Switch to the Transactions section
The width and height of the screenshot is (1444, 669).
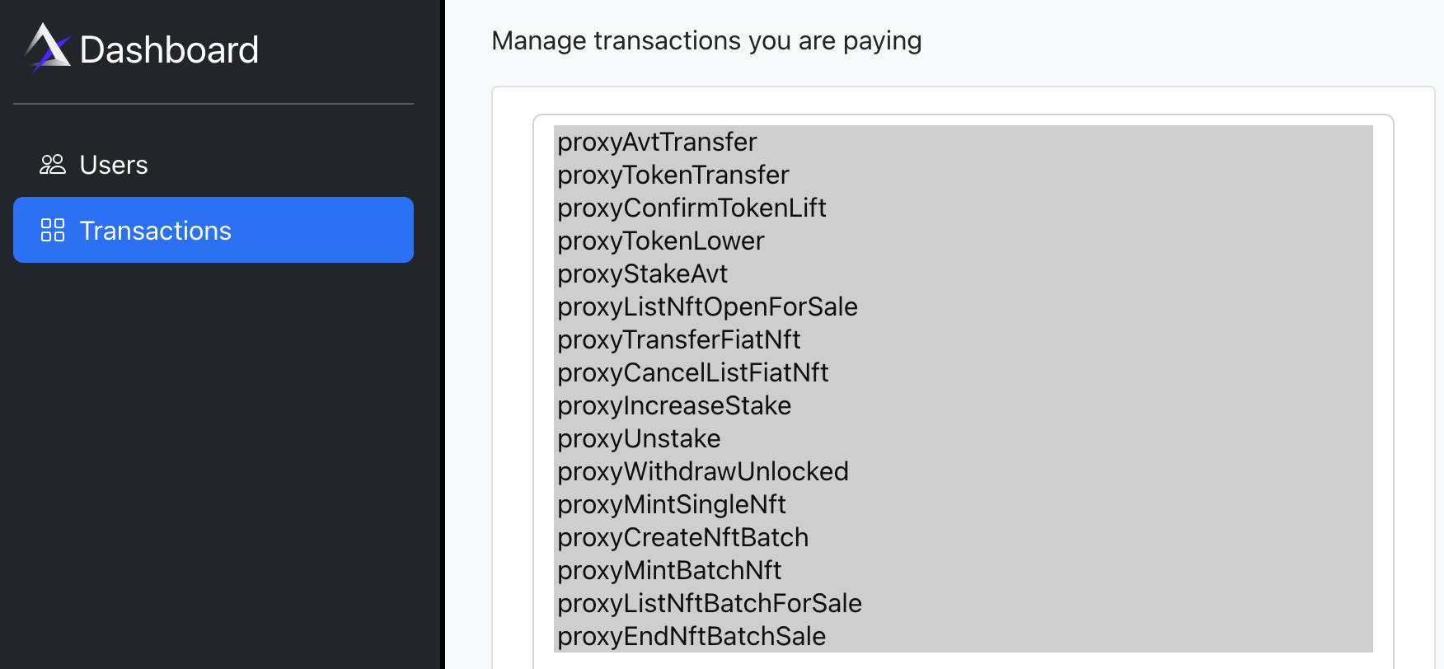(156, 231)
